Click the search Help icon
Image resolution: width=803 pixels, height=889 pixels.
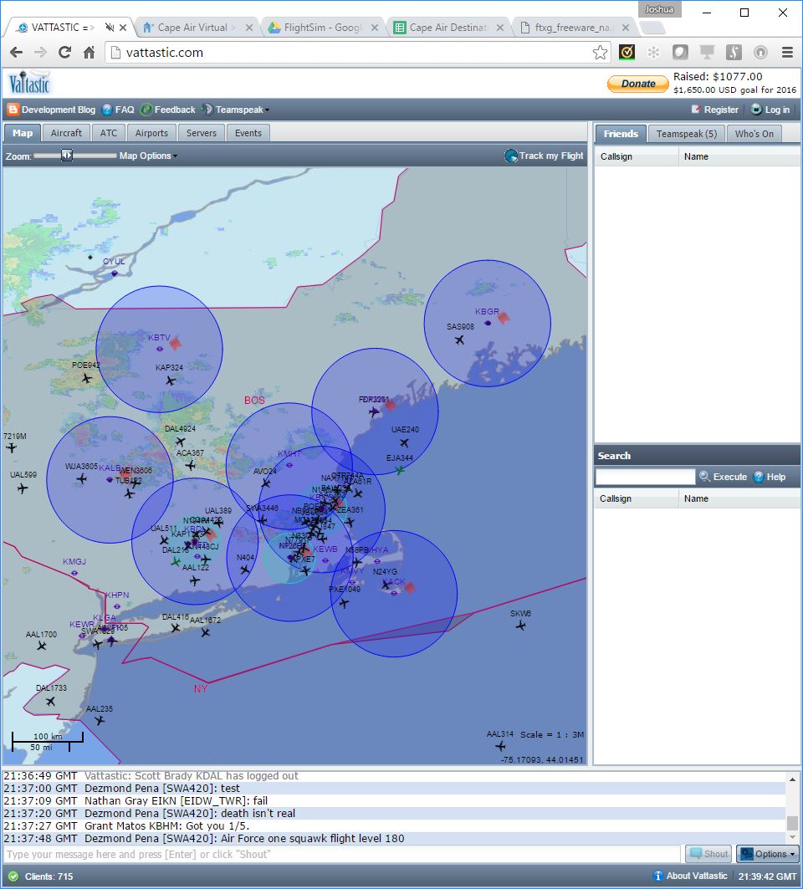758,477
